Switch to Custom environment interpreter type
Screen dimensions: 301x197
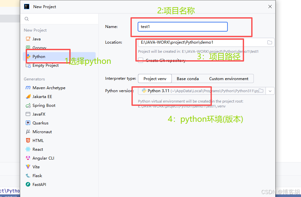pyautogui.click(x=229, y=78)
